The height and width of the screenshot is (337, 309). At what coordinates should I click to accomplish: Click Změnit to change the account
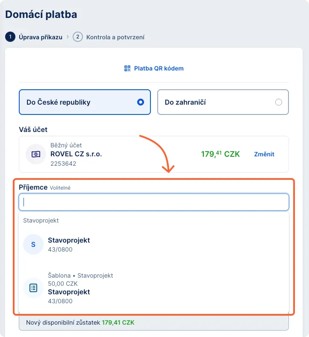point(264,154)
